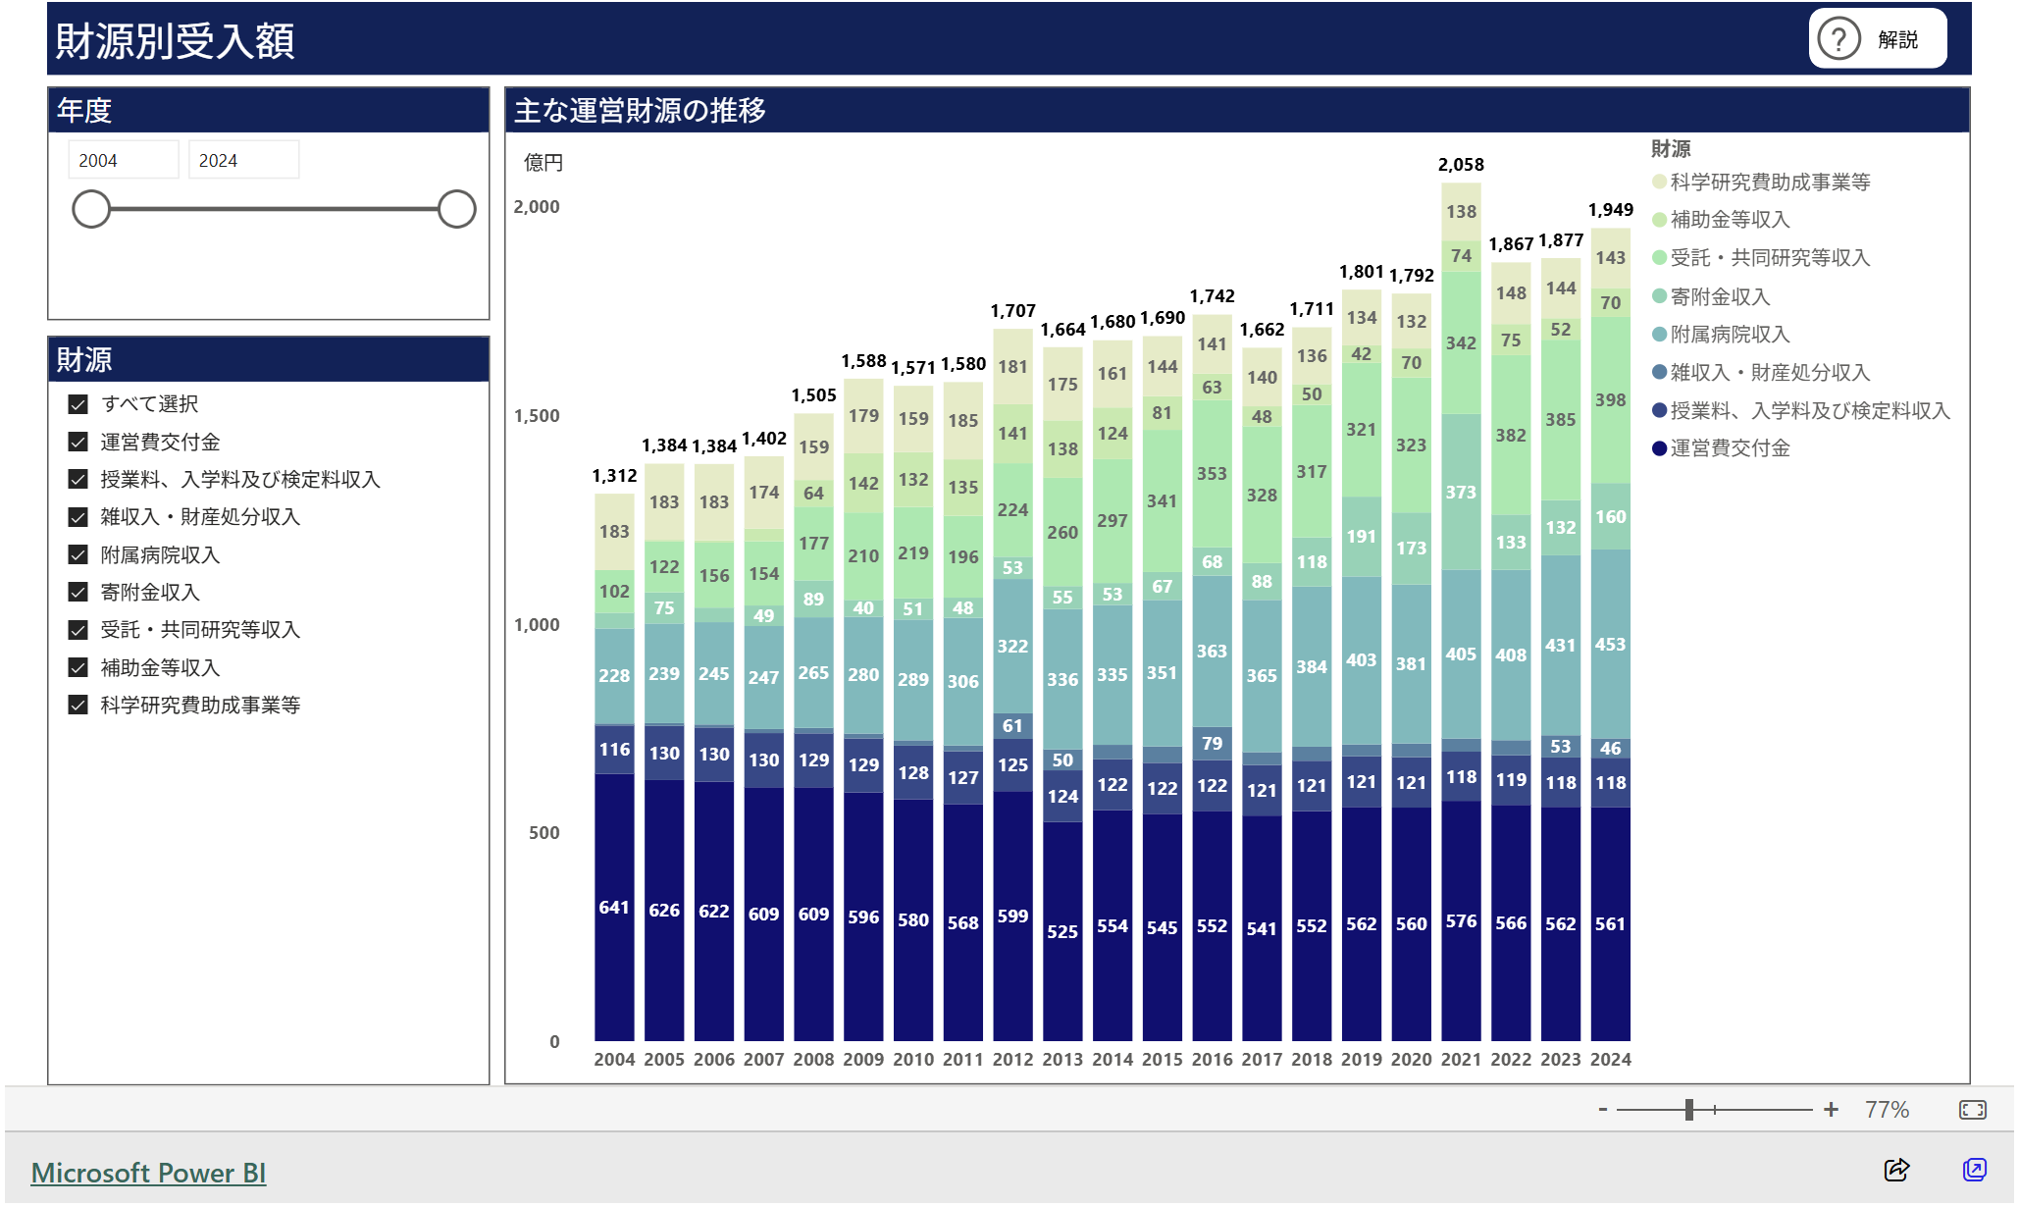Click the fit-to-page icon beside zoom
The width and height of the screenshot is (2019, 1205).
(1972, 1110)
